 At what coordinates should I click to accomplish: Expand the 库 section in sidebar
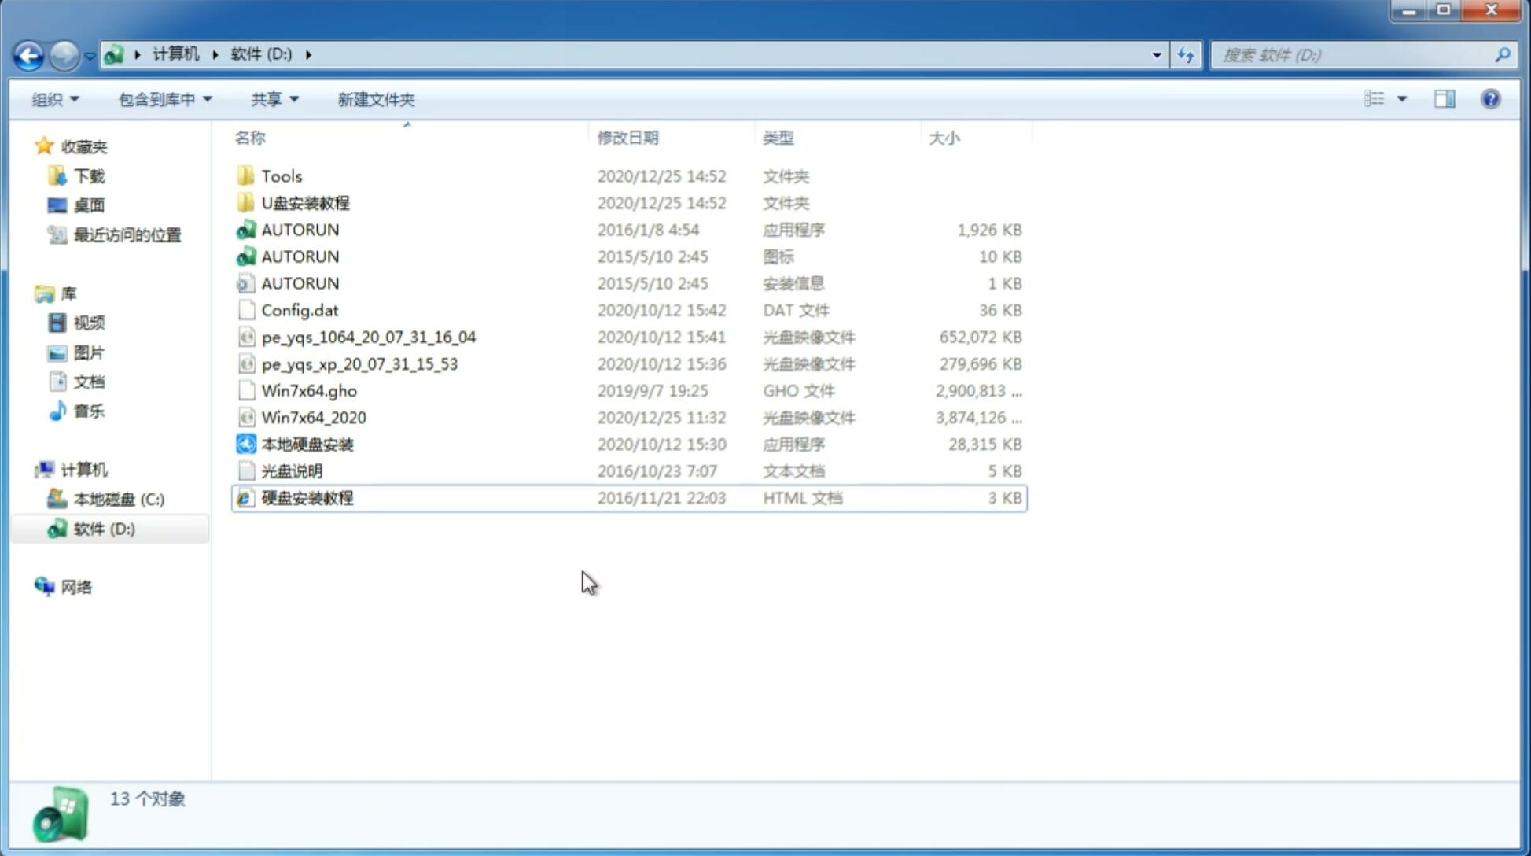[x=31, y=293]
